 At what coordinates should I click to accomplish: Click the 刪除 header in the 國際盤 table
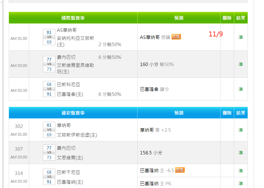tap(227, 18)
